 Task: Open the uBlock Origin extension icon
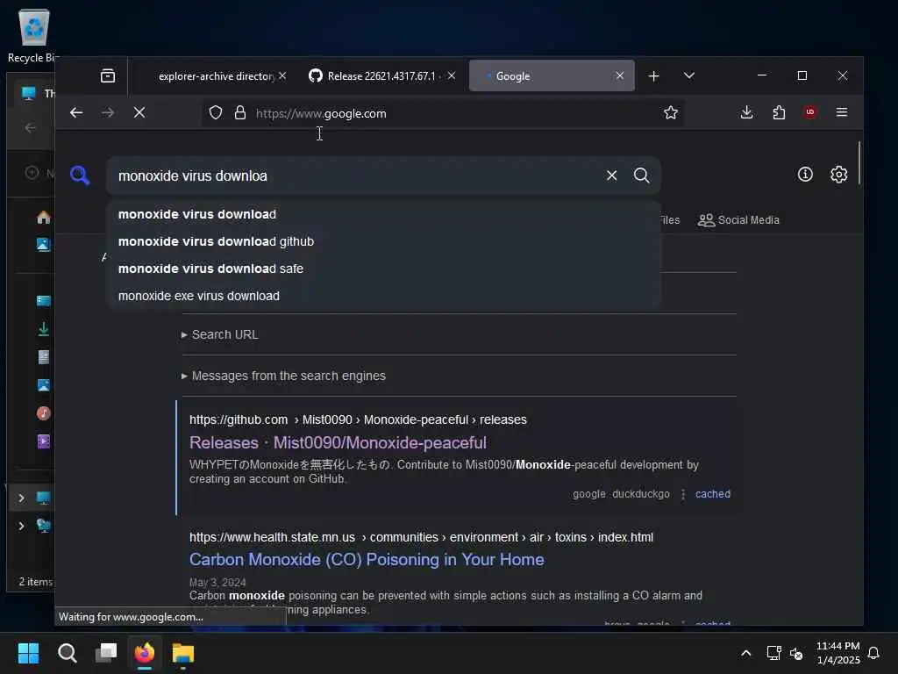click(x=809, y=112)
